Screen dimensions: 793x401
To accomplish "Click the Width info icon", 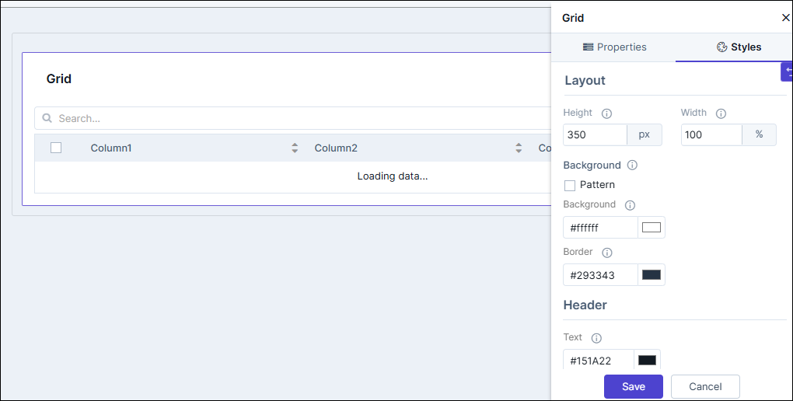I will coord(721,113).
